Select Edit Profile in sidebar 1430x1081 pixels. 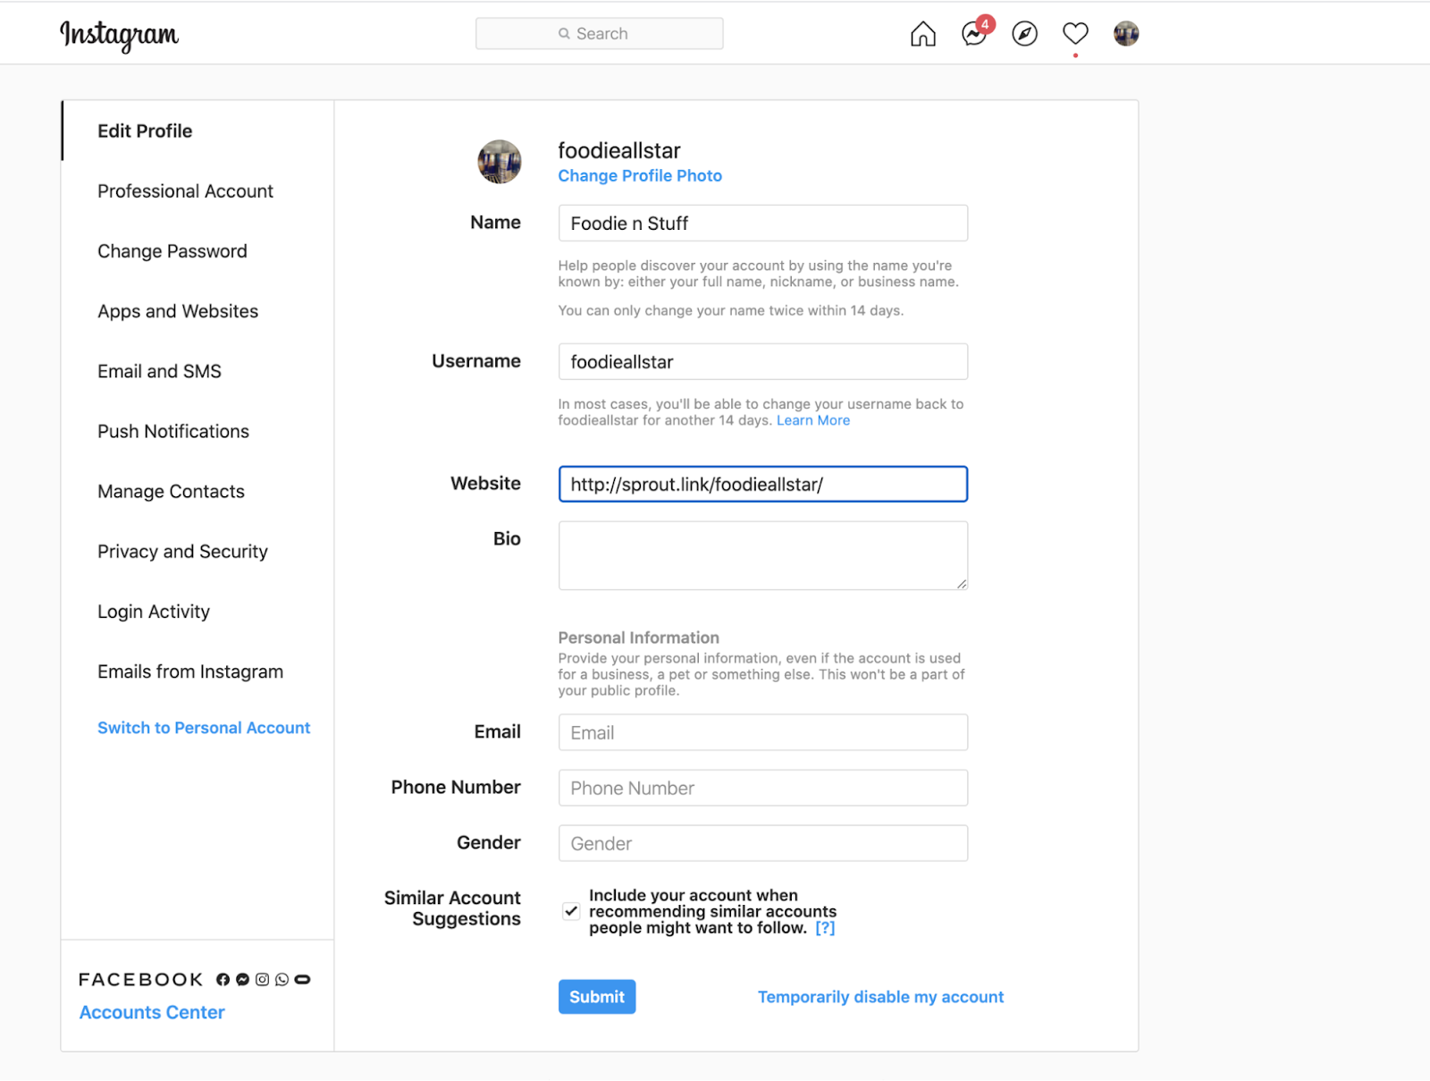pos(145,131)
